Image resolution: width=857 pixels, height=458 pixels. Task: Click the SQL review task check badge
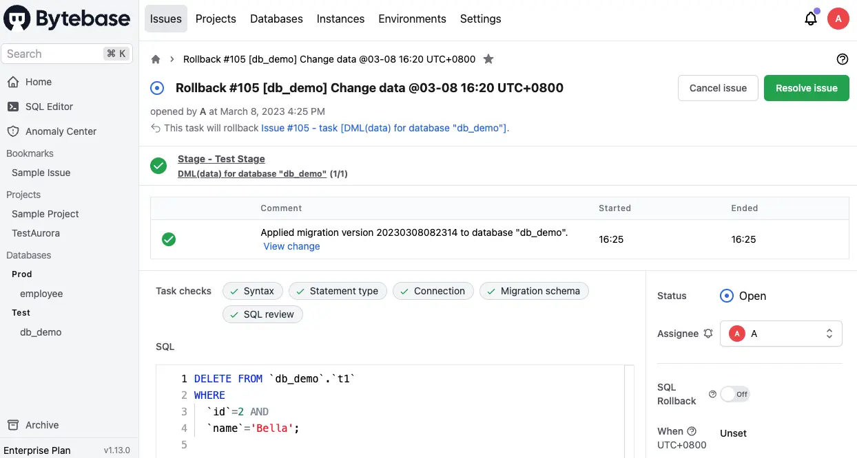coord(262,314)
